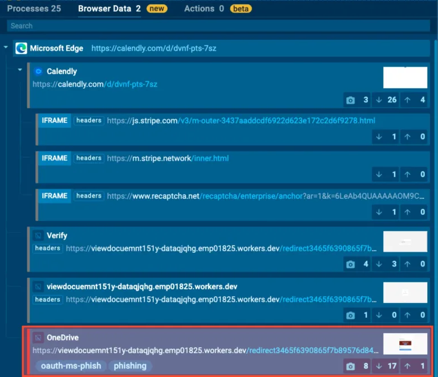Click the camera icon showing 1 screenshot
The height and width of the screenshot is (377, 438).
coord(350,315)
